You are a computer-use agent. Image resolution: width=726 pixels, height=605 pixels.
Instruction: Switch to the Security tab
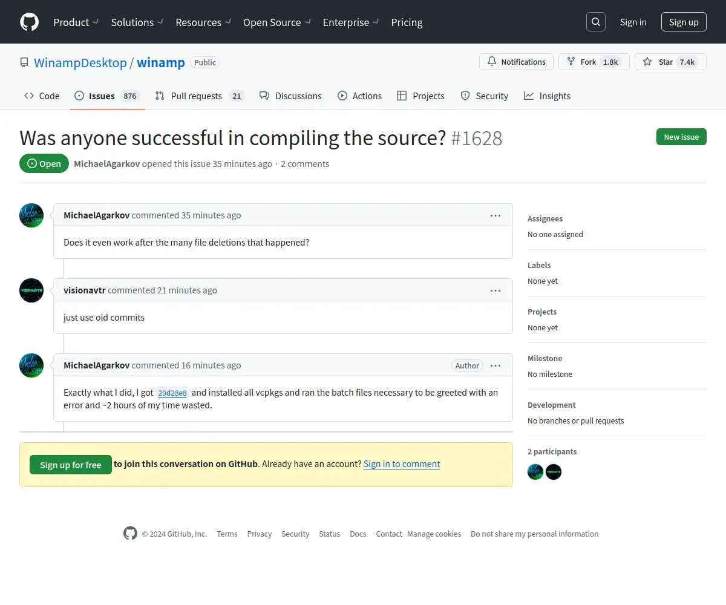pos(484,96)
